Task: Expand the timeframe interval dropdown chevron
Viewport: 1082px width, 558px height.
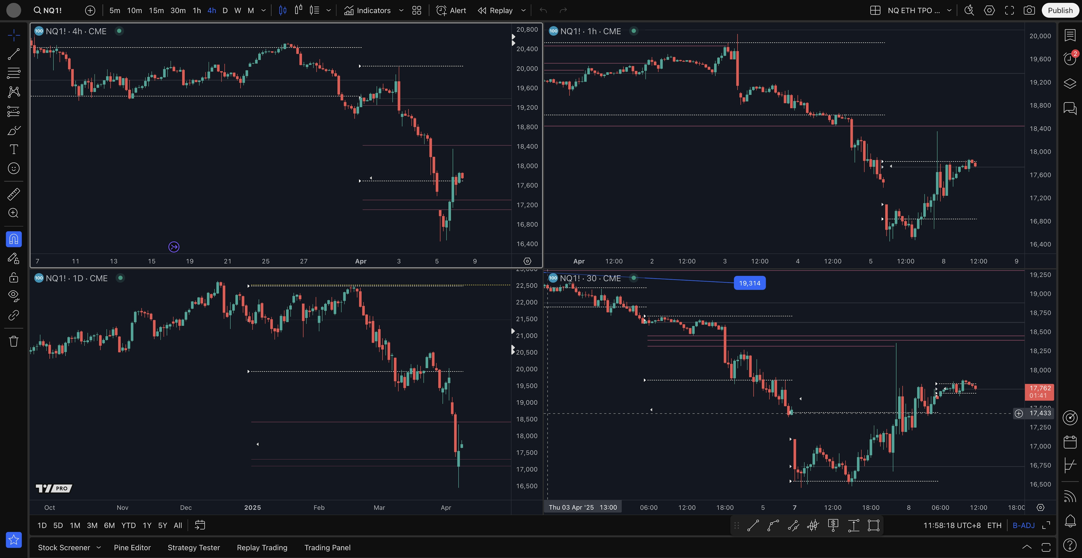Action: 263,10
